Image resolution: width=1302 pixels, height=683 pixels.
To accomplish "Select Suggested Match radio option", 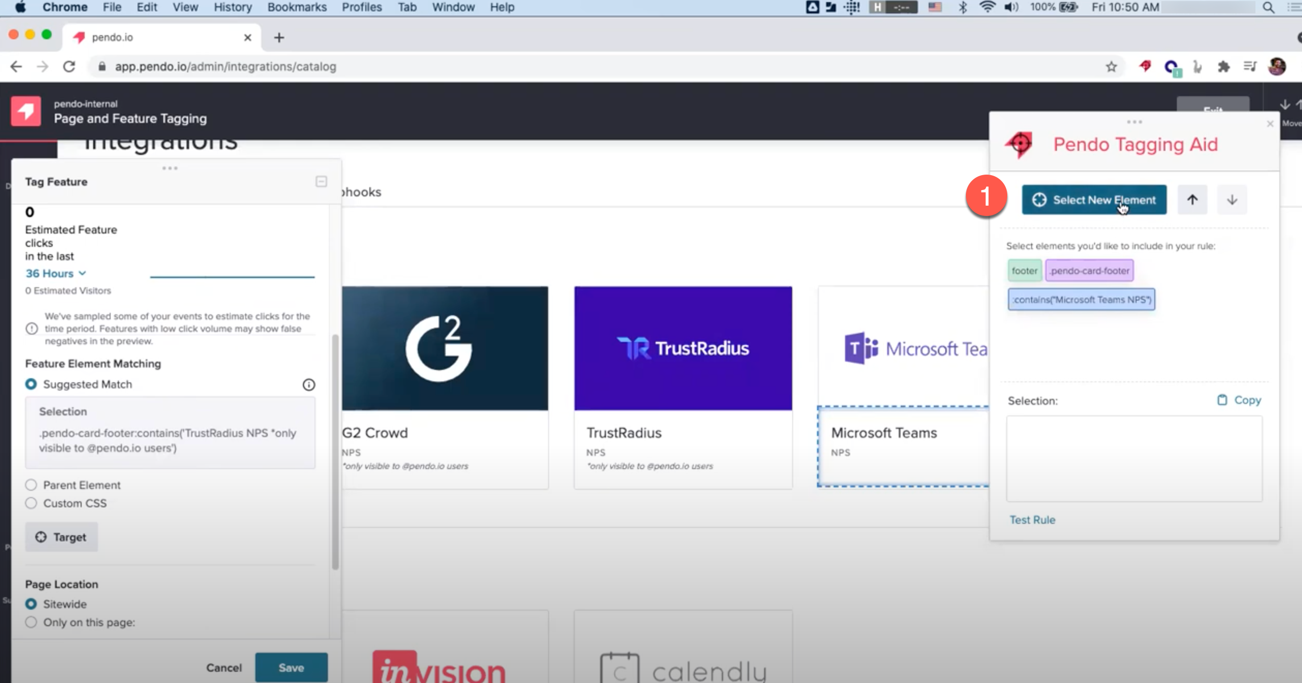I will [31, 384].
